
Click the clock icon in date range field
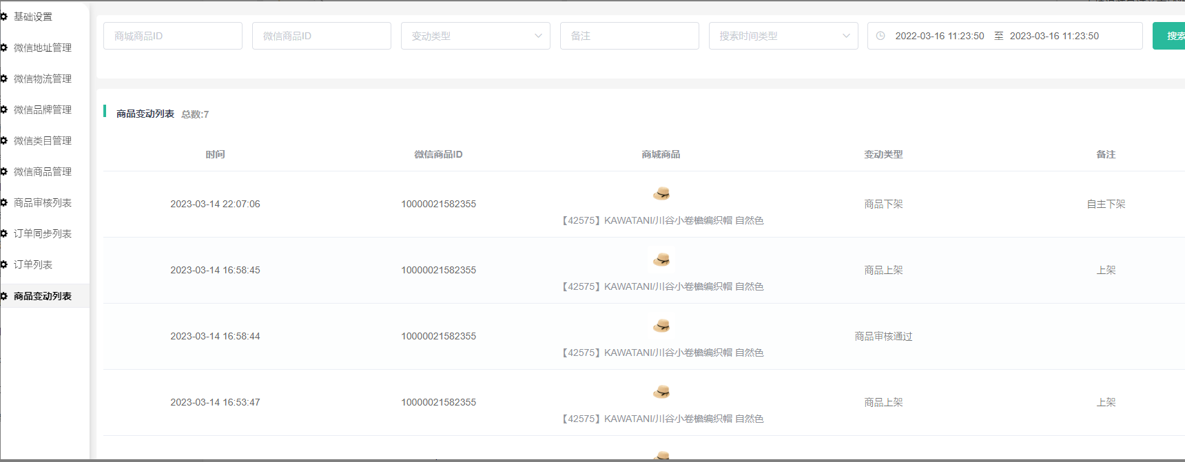pyautogui.click(x=880, y=36)
